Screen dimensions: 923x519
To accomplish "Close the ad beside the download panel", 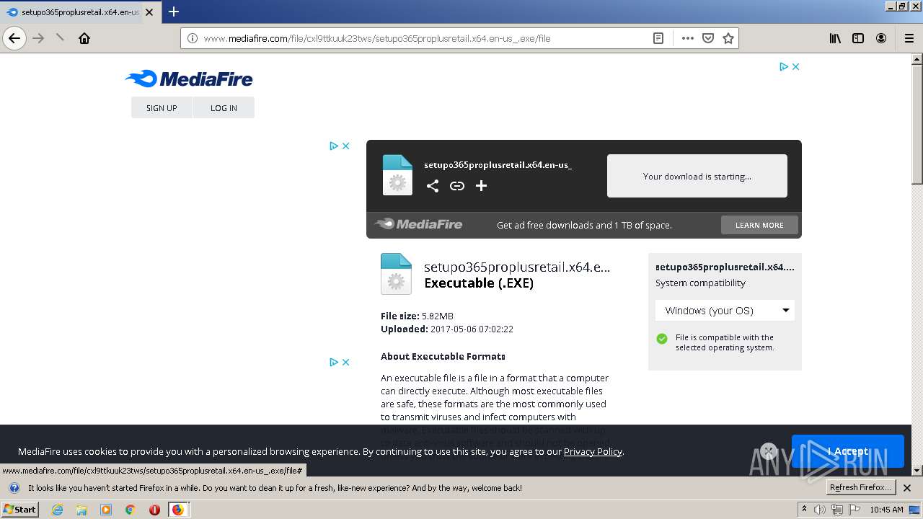I will coord(345,146).
